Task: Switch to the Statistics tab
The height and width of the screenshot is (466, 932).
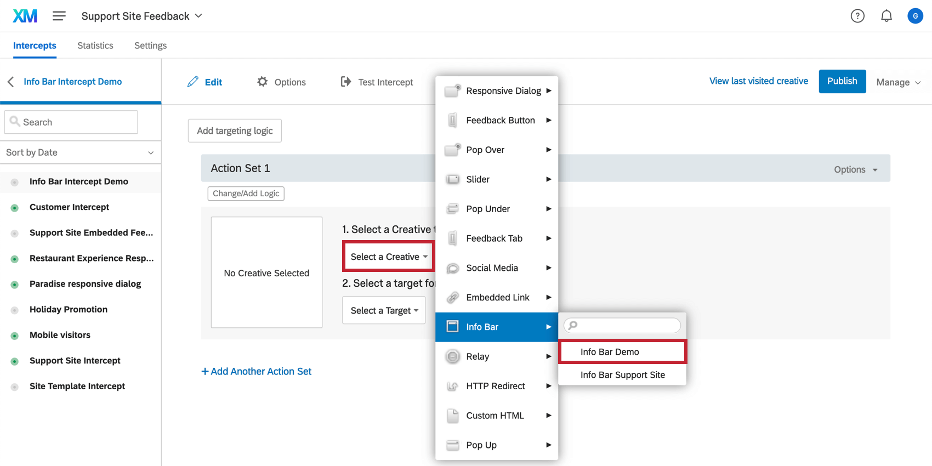Action: 95,46
